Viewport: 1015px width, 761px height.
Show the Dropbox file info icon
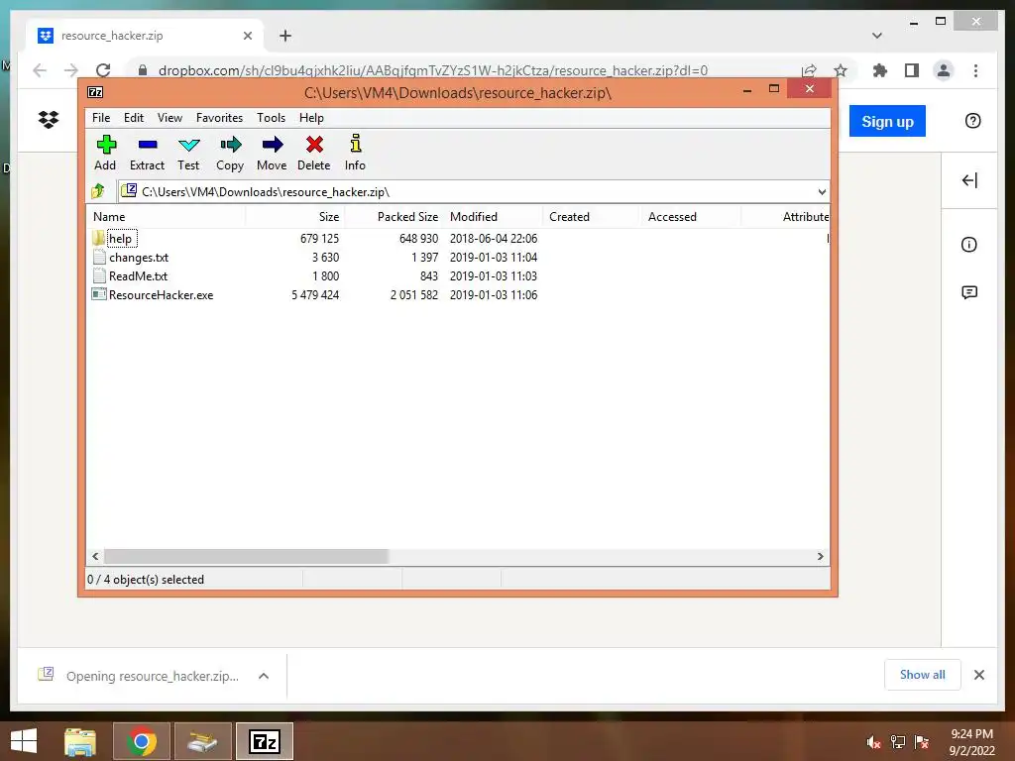[969, 245]
